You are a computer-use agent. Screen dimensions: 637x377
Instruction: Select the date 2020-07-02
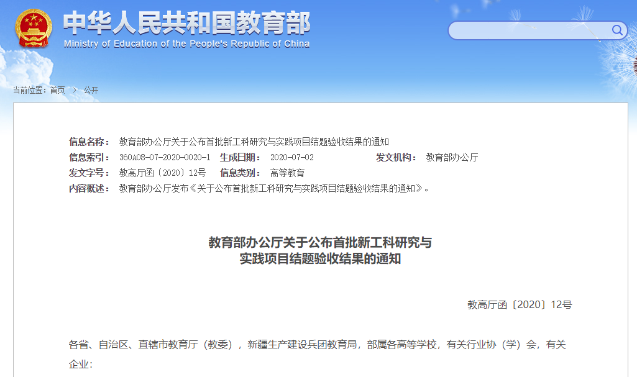[292, 157]
